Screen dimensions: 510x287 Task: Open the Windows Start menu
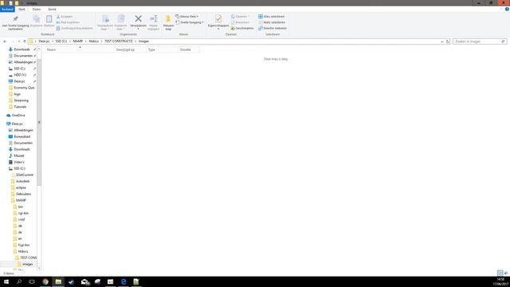point(6,281)
